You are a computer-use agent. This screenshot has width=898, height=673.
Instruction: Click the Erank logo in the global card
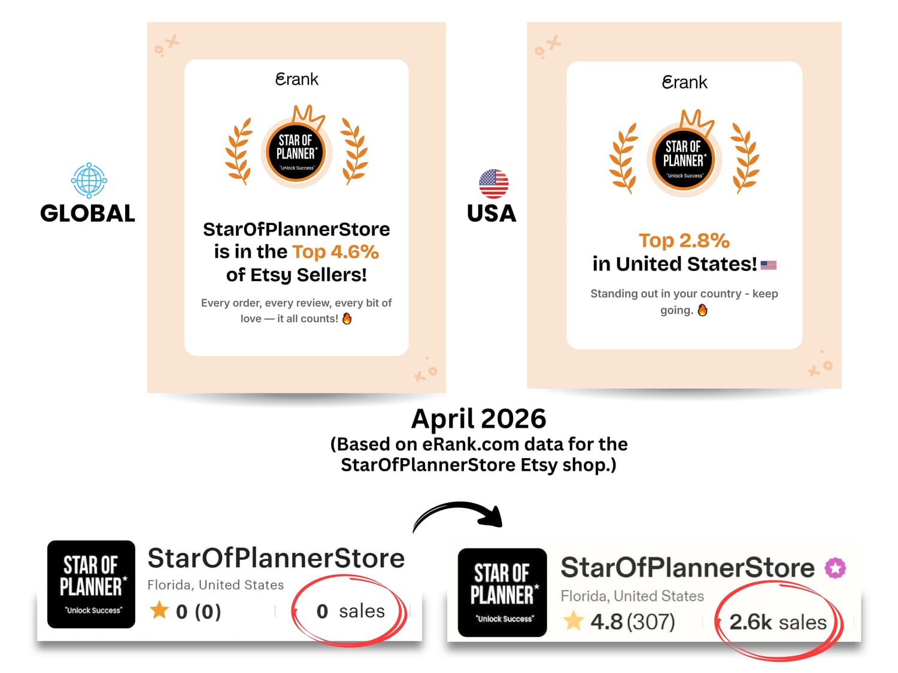(x=296, y=79)
